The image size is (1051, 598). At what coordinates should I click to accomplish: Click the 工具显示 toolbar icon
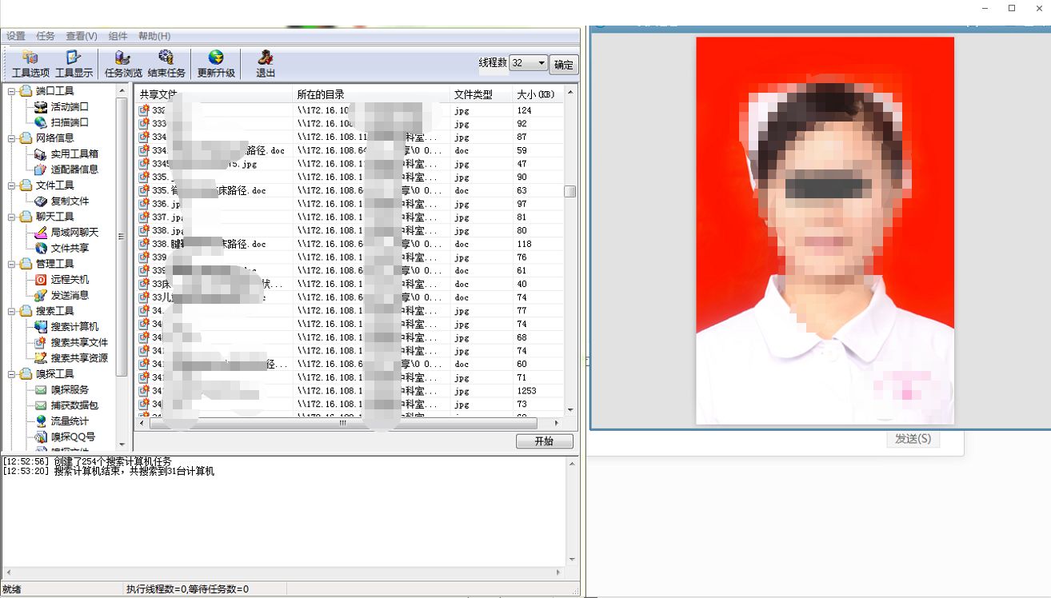74,63
